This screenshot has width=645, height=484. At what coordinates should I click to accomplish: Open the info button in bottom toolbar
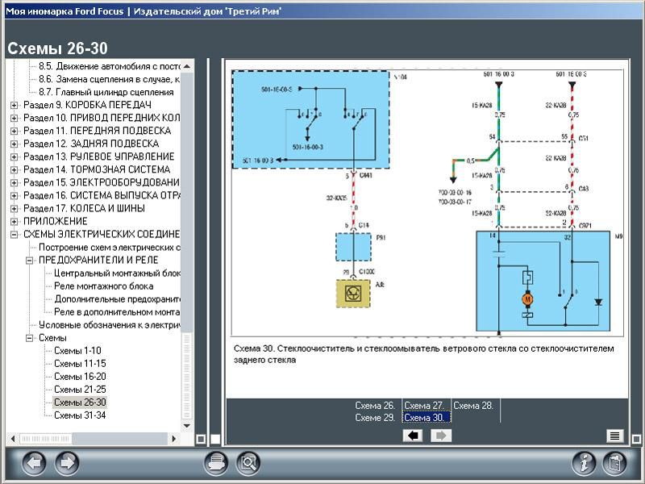tap(584, 463)
